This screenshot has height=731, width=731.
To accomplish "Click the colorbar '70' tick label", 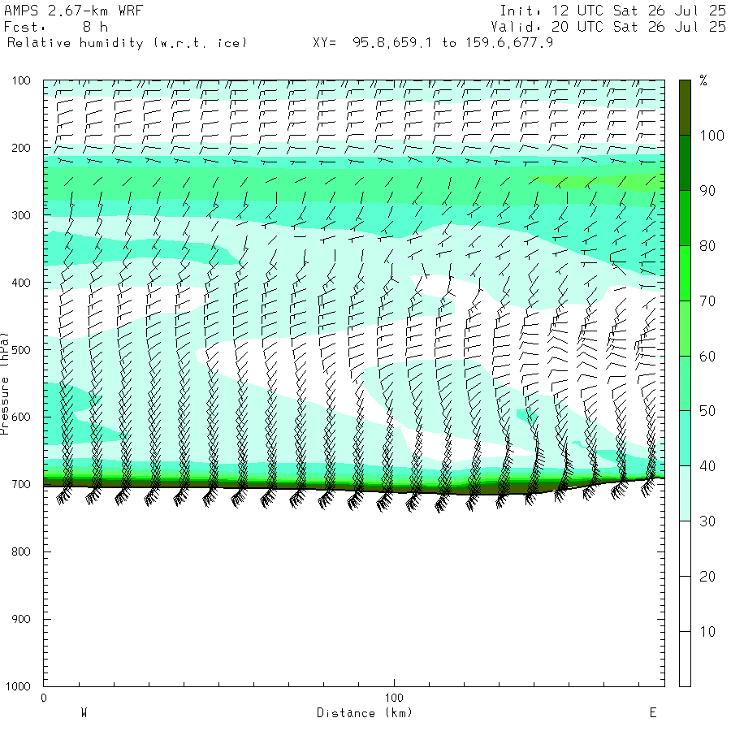I will tap(707, 301).
